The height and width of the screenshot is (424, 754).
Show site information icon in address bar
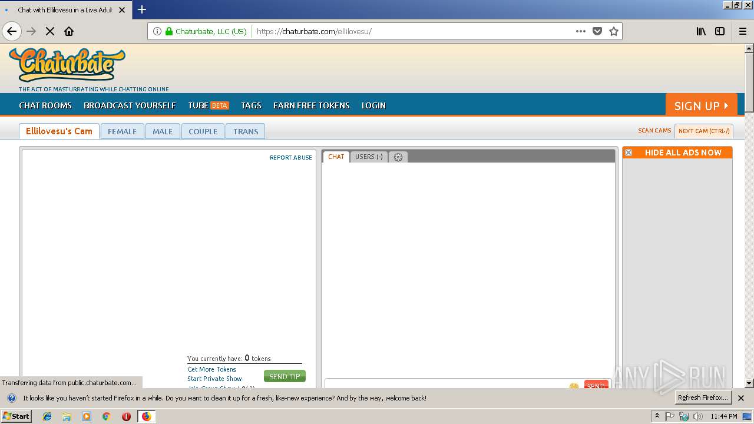157,31
